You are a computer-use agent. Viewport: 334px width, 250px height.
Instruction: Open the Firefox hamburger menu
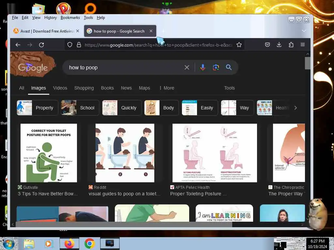303,45
